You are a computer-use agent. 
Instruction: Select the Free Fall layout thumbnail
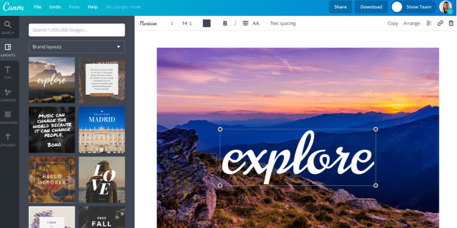(102, 217)
